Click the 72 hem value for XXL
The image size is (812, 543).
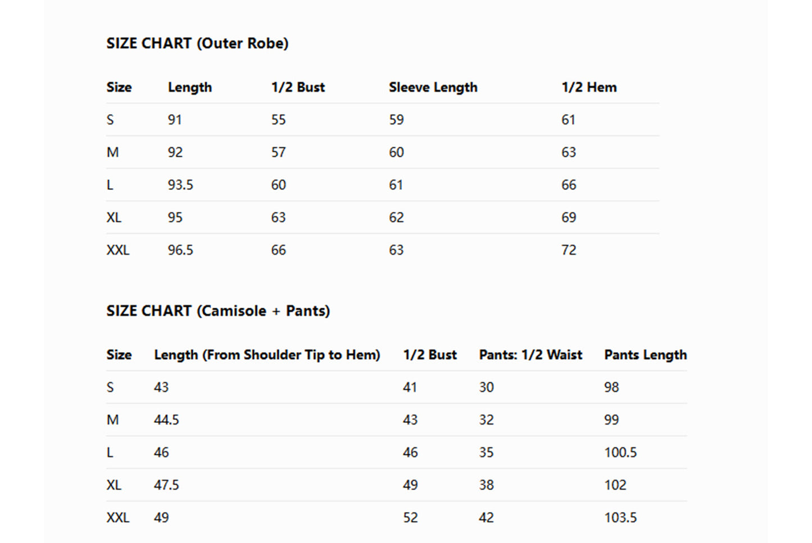[569, 250]
